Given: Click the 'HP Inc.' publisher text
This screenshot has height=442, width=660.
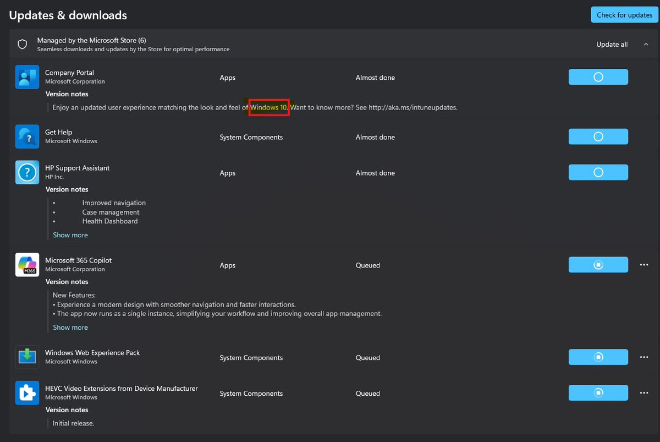Looking at the screenshot, I should (x=54, y=177).
